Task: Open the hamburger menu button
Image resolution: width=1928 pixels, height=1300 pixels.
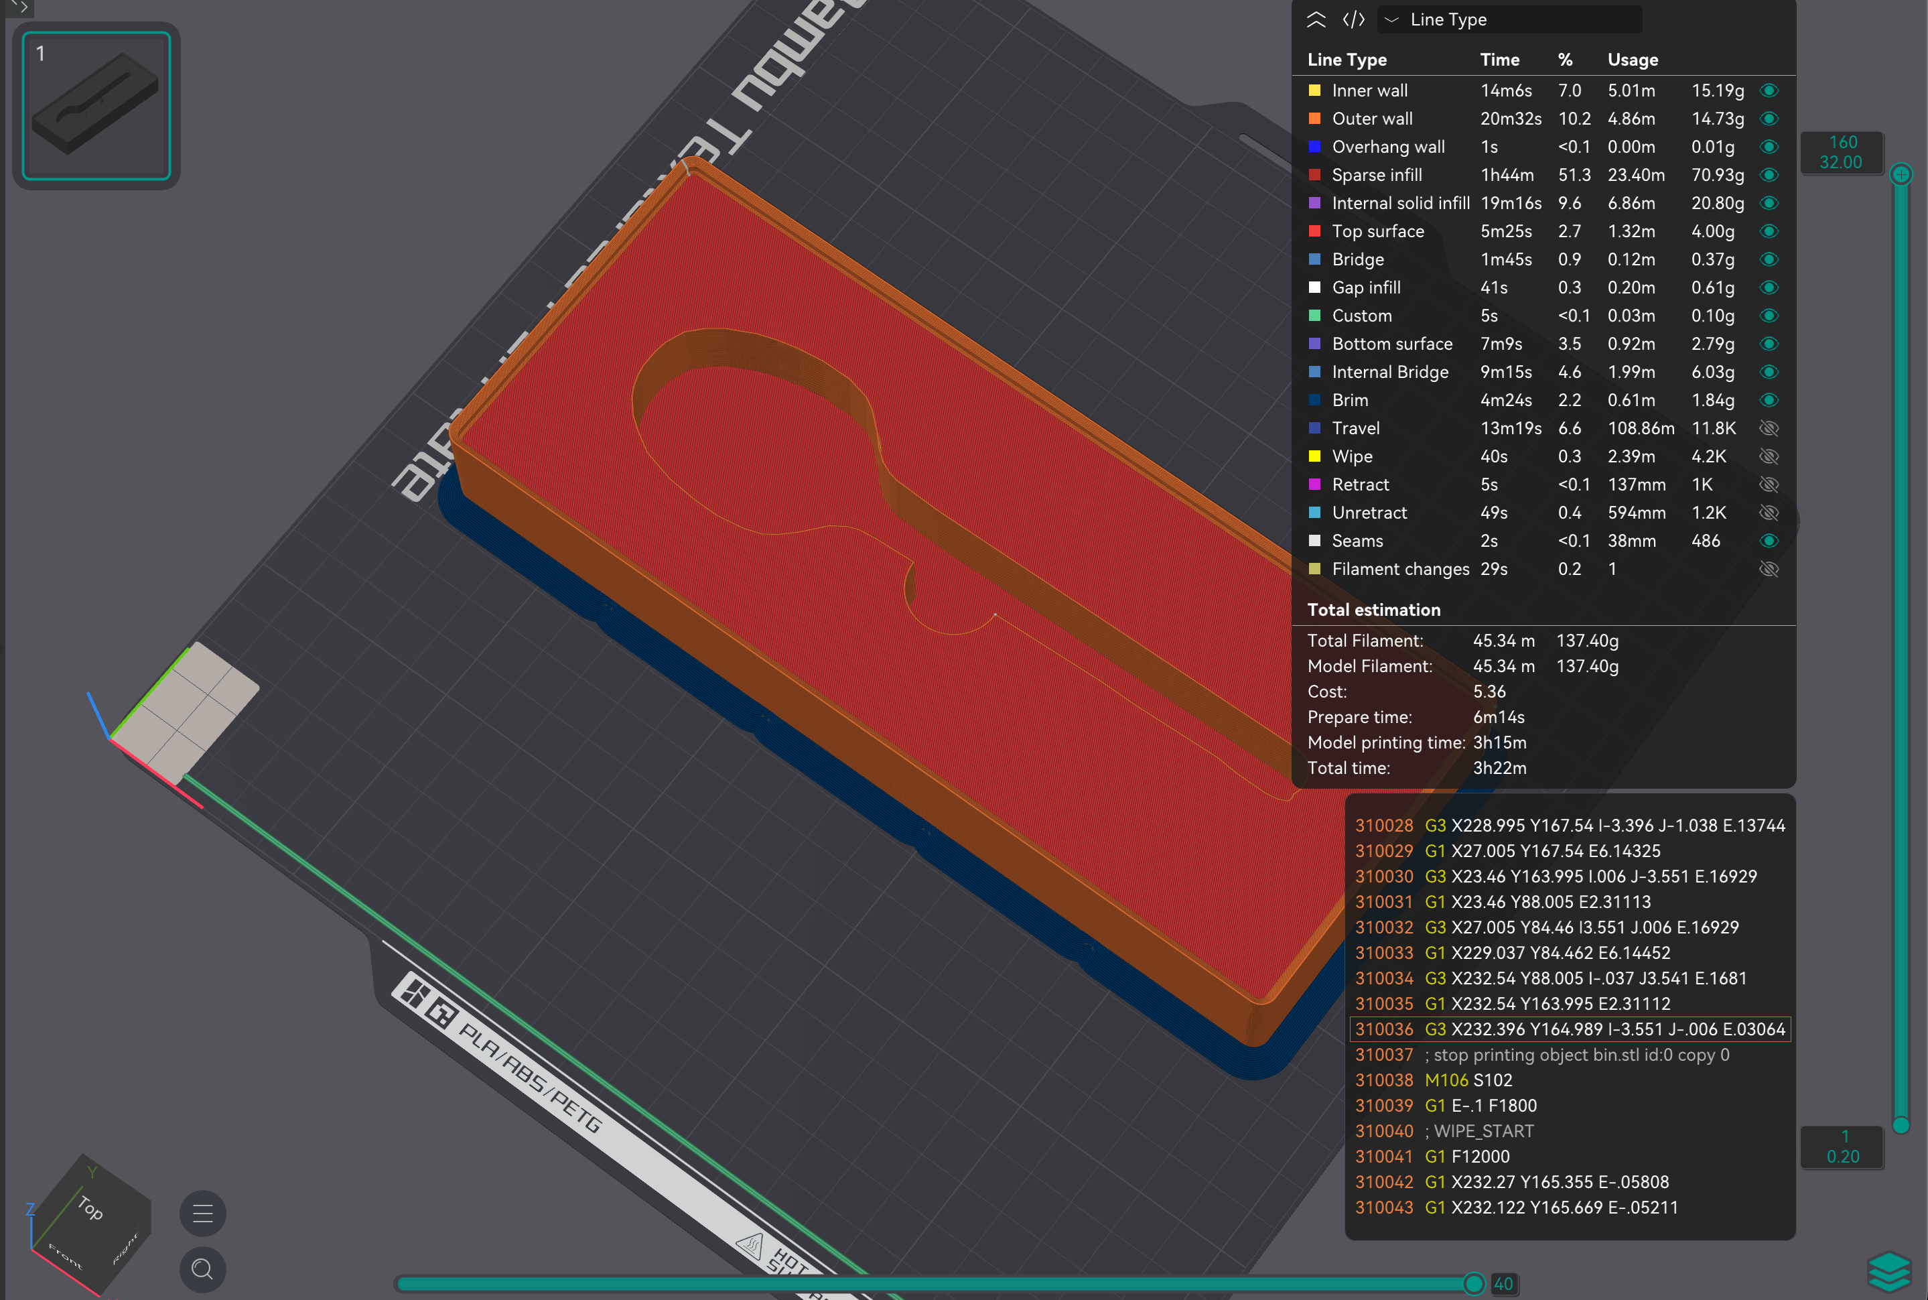Action: click(203, 1214)
